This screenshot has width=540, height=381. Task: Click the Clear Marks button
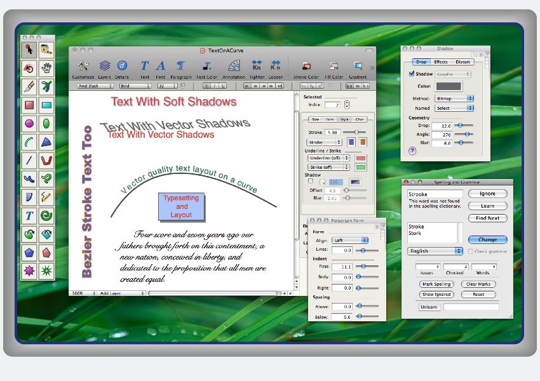click(x=478, y=284)
